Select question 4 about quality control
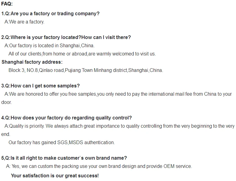Image resolution: width=236 pixels, height=181 pixels. [x=67, y=118]
